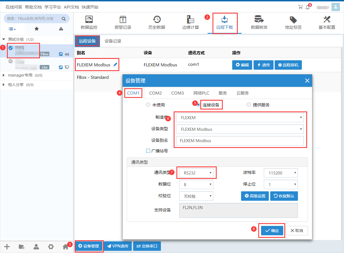This screenshot has width=344, height=253.
Task: Open the 历史数据 history data icon
Action: 156,20
